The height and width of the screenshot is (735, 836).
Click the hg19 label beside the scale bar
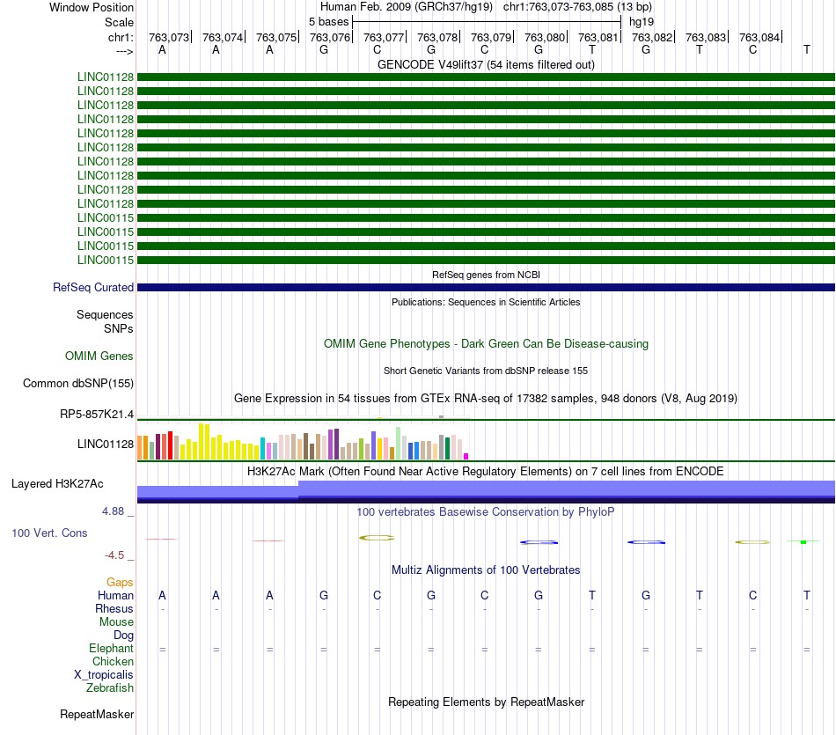(x=642, y=22)
